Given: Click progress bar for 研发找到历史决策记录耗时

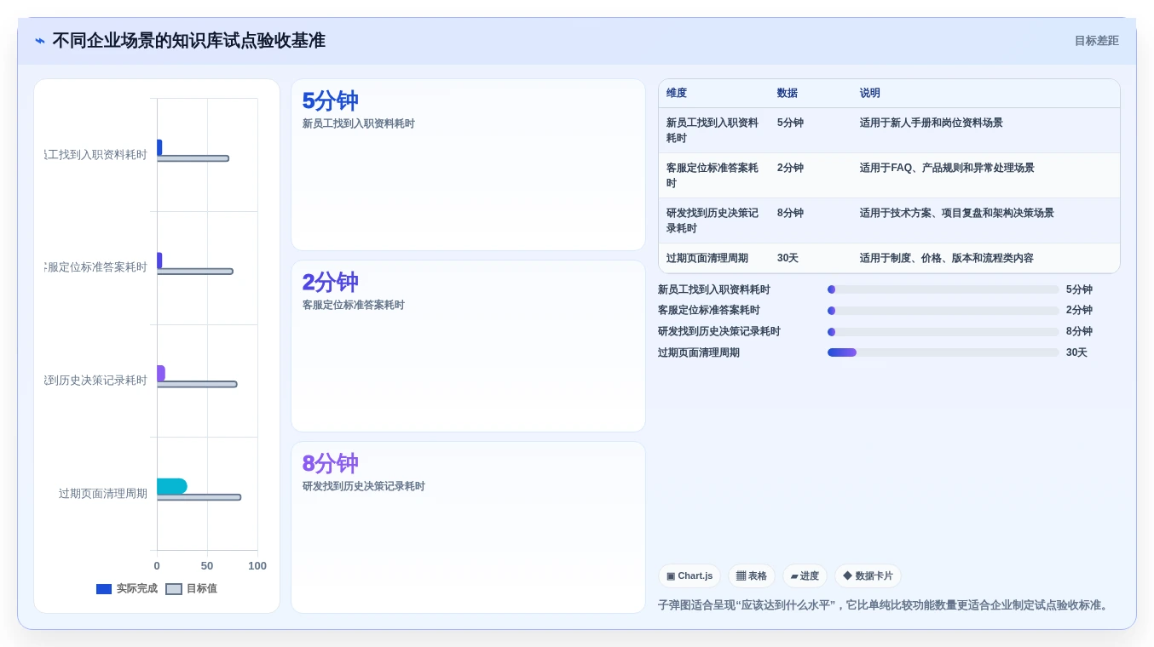Looking at the screenshot, I should point(943,332).
